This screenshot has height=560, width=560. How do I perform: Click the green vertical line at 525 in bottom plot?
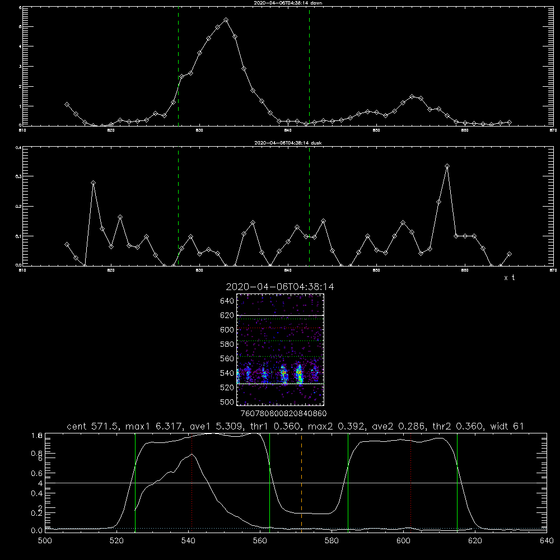pyautogui.click(x=135, y=482)
